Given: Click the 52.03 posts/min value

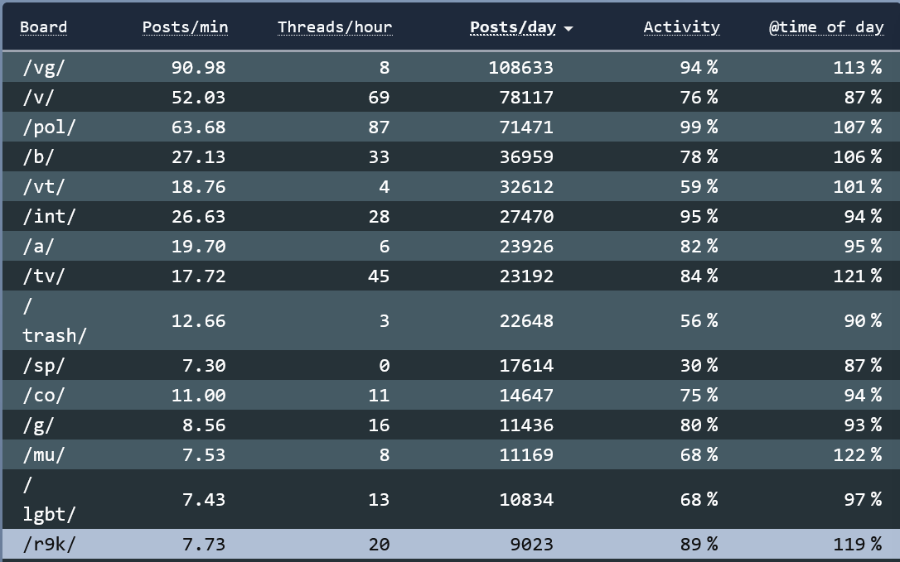Looking at the screenshot, I should [199, 97].
